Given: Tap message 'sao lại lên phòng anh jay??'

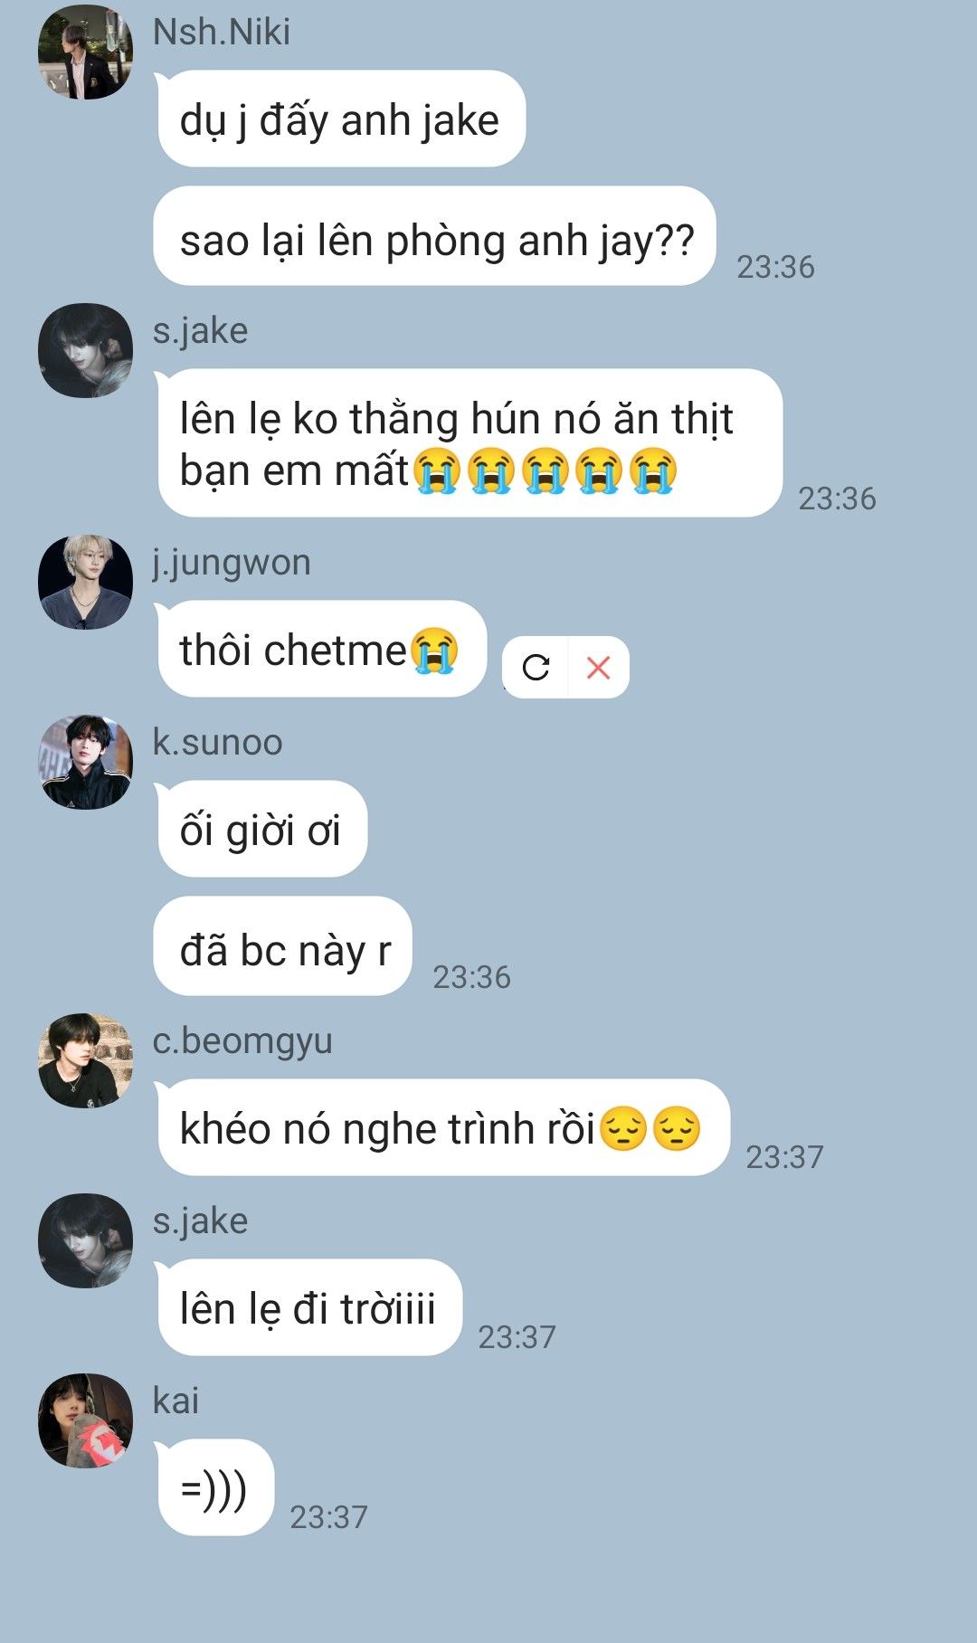Looking at the screenshot, I should pyautogui.click(x=435, y=236).
